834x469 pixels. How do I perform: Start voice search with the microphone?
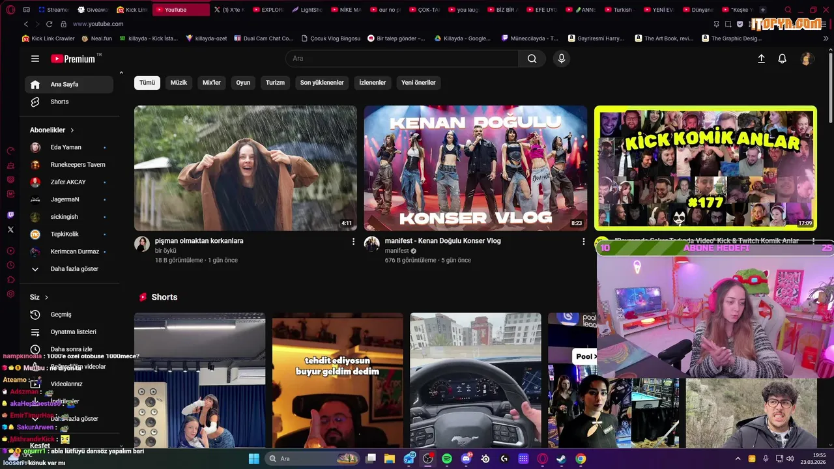[562, 59]
